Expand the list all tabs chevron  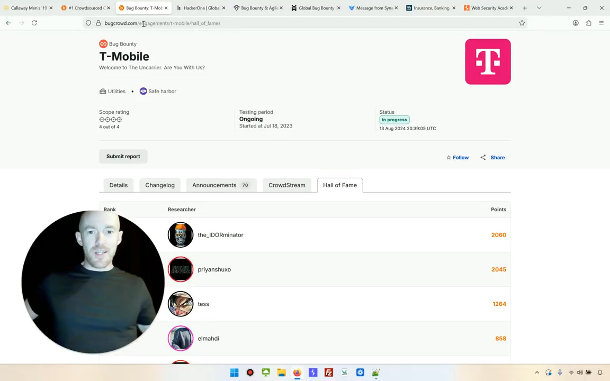(x=539, y=8)
